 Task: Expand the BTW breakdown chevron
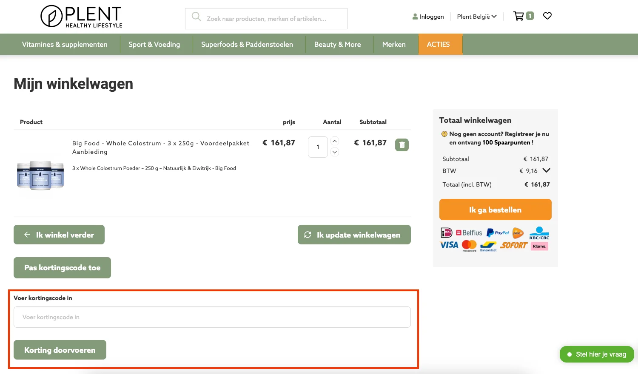(x=547, y=170)
